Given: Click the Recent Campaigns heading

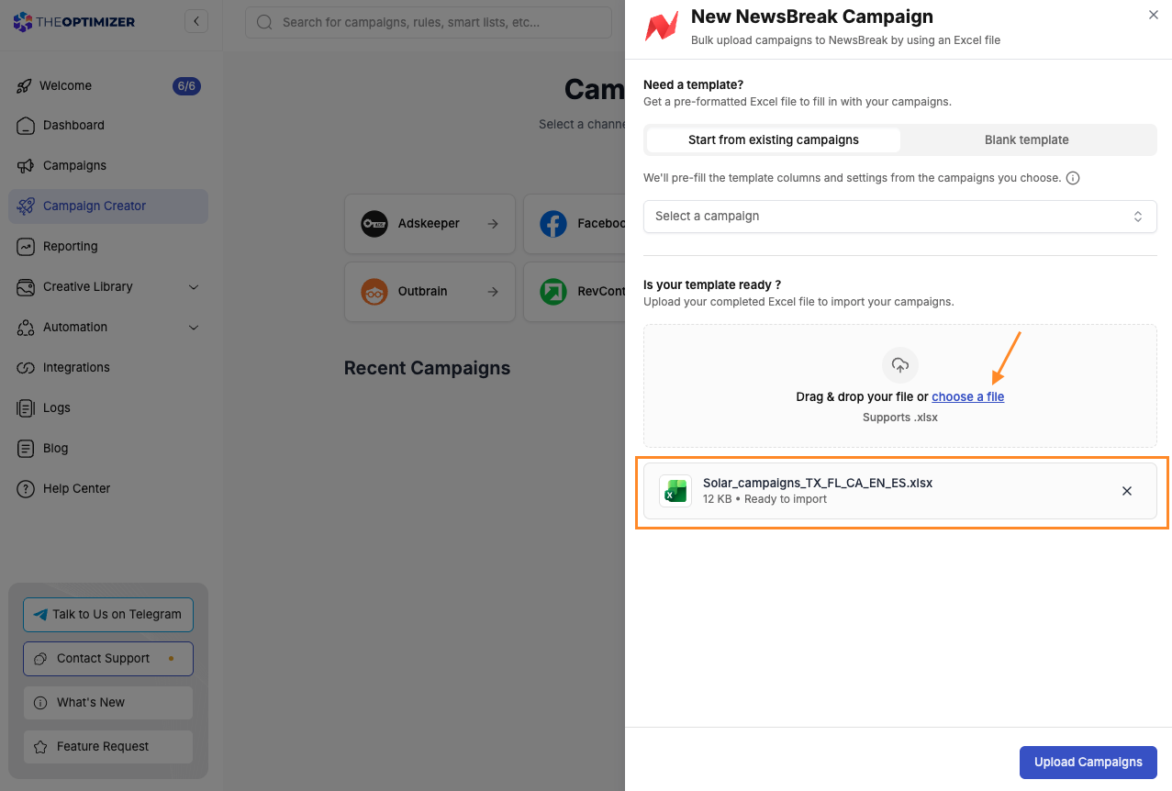Looking at the screenshot, I should pyautogui.click(x=427, y=369).
